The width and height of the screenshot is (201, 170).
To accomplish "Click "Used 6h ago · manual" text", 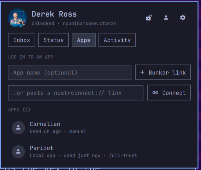I will (58, 131).
